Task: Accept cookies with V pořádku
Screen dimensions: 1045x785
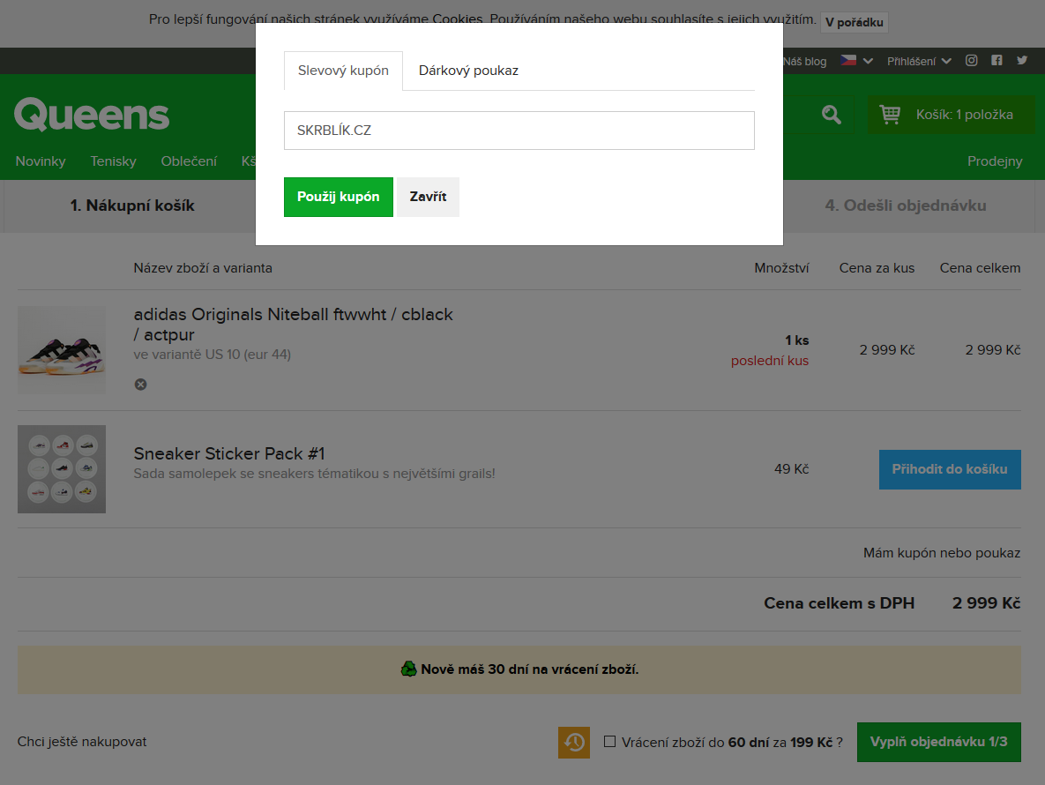Action: 855,23
